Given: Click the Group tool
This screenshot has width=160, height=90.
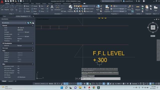Looking at the screenshot, I should [129, 8].
